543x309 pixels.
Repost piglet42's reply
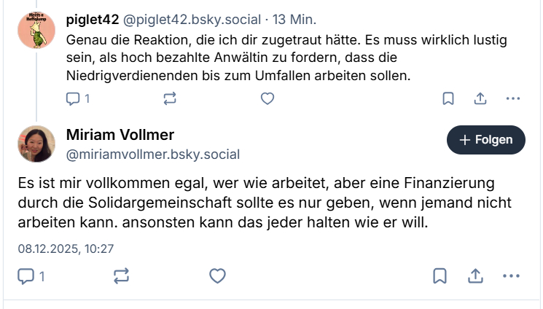170,98
